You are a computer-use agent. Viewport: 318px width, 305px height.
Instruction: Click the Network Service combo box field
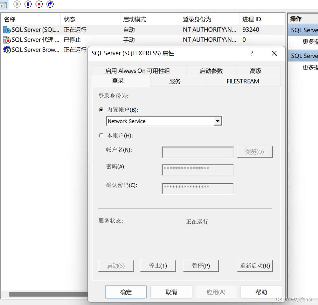pos(164,121)
